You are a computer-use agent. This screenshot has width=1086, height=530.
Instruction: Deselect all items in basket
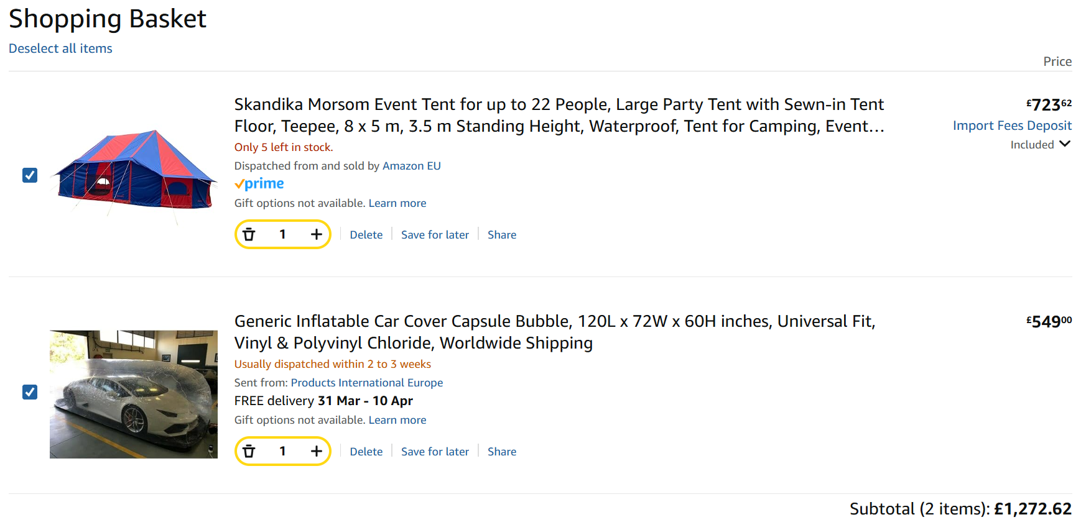click(60, 48)
